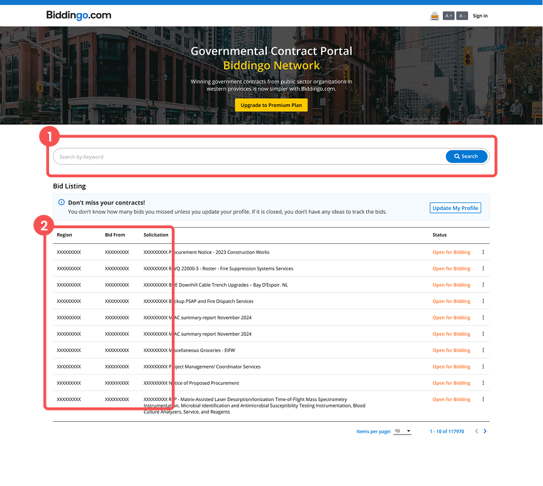Open Matrix-Assisted Laser Desorption/Ionization solicitation
543x486 pixels.
[x=254, y=406]
